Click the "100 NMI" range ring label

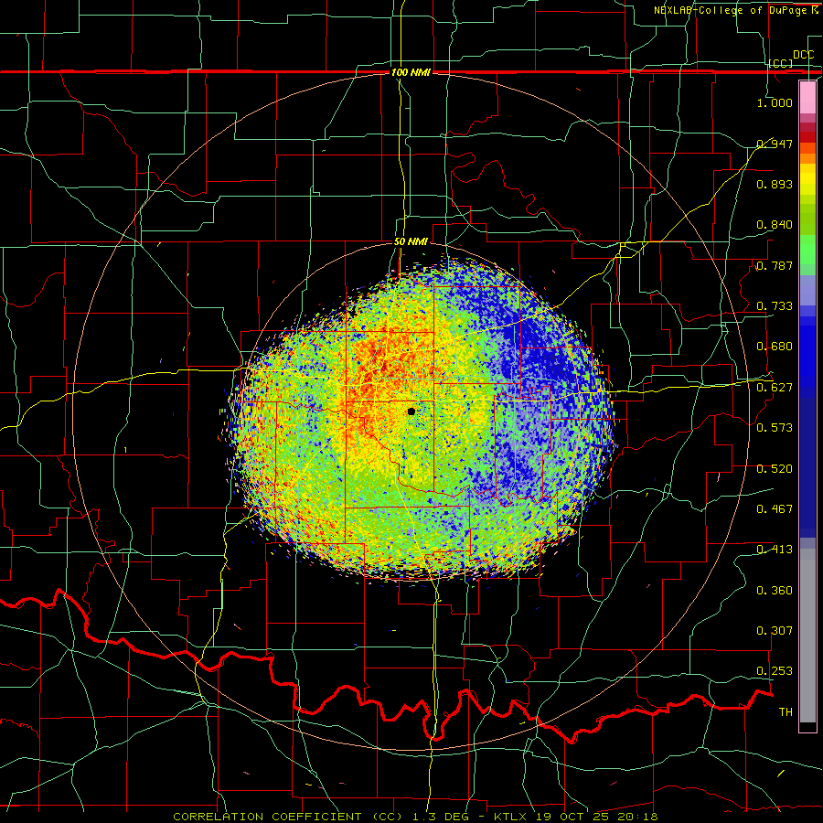[x=411, y=72]
